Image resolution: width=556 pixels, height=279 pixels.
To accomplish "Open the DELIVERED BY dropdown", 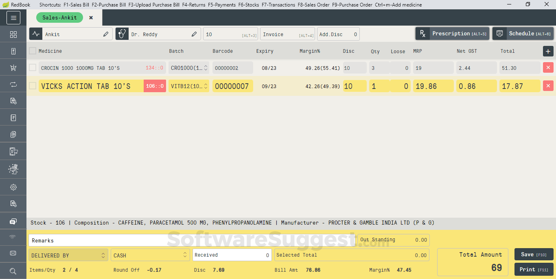I will tap(68, 255).
